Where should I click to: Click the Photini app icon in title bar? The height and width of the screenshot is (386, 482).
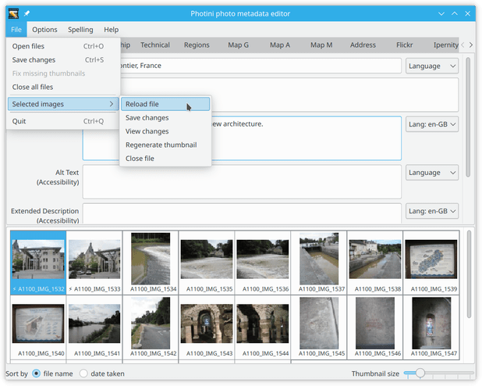coord(13,13)
